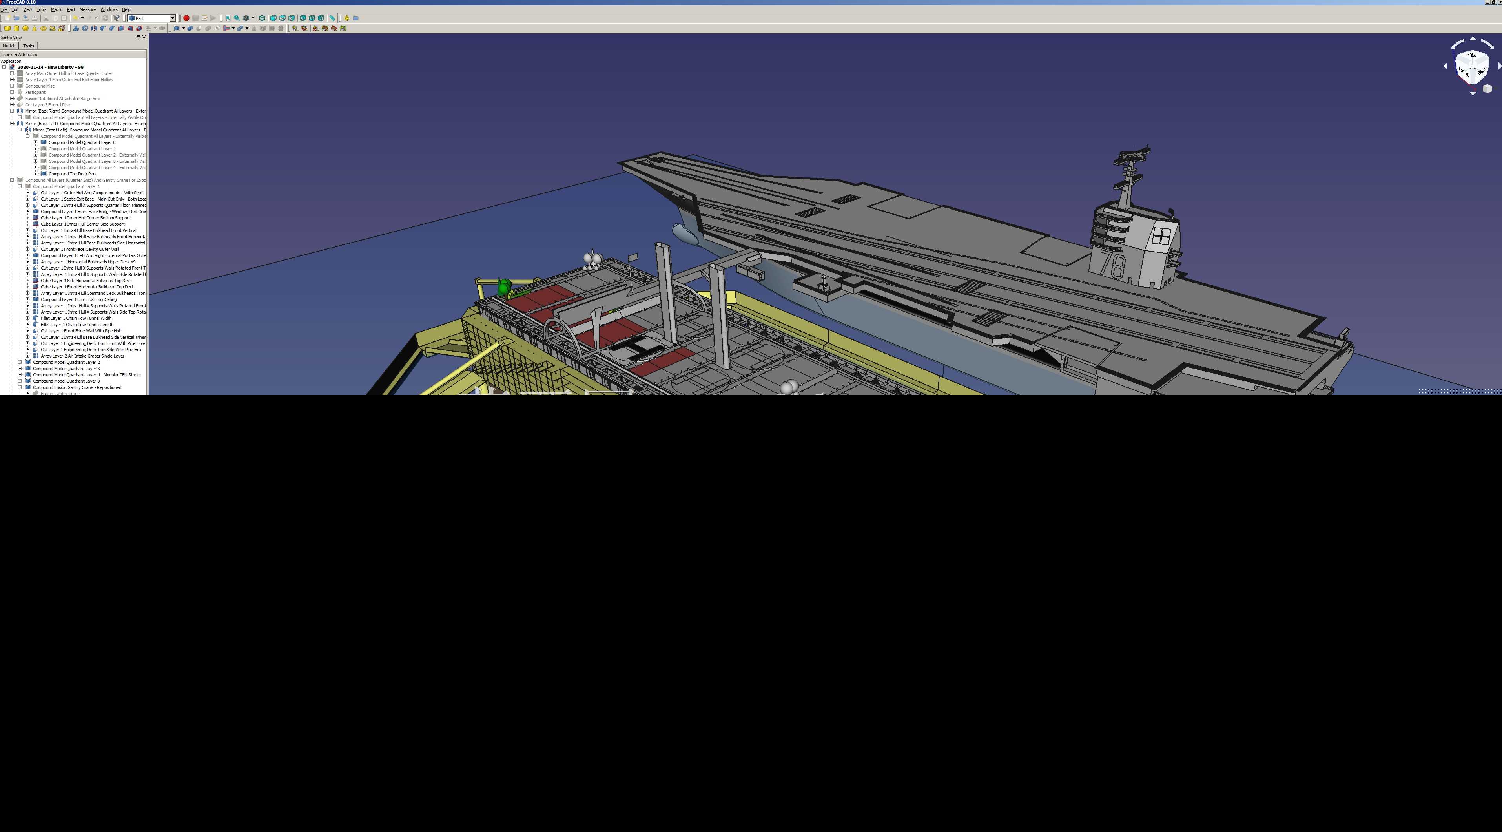Create a Part box primitive (yellow cube)
The image size is (1502, 832).
tap(7, 28)
